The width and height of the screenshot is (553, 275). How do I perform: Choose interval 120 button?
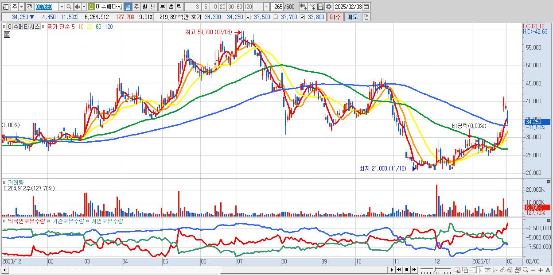pos(248,7)
